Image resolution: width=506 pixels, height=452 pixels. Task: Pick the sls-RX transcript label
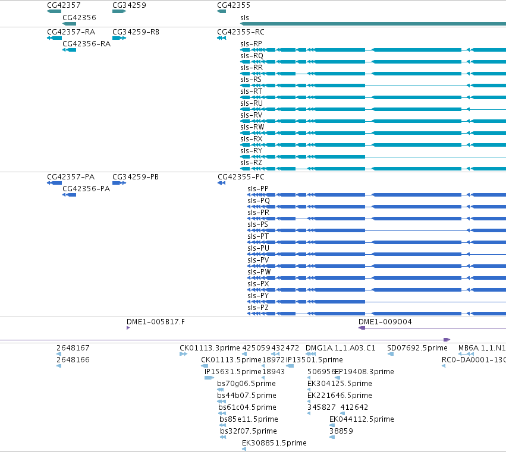(x=252, y=139)
